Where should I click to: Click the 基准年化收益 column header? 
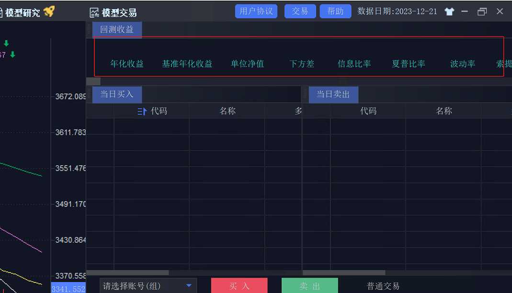coord(187,64)
